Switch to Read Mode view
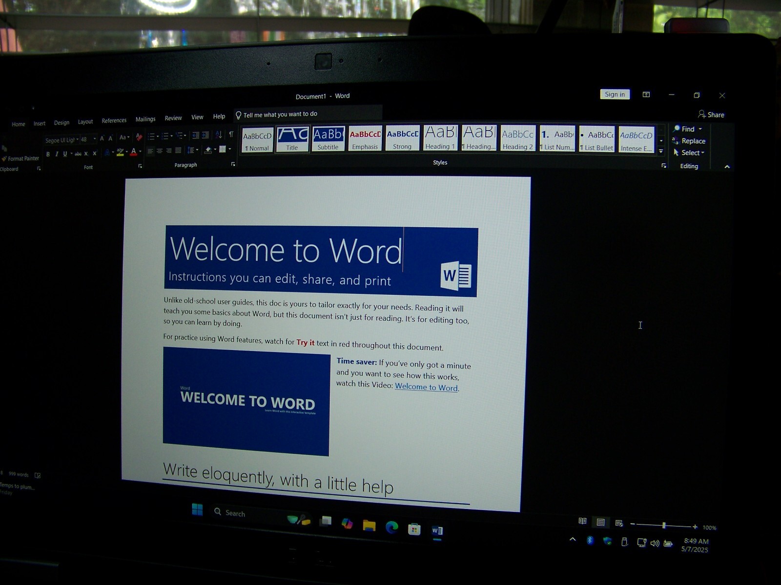This screenshot has height=585, width=781. [x=582, y=521]
